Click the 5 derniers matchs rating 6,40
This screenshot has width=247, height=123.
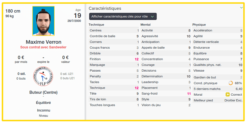[239, 89]
